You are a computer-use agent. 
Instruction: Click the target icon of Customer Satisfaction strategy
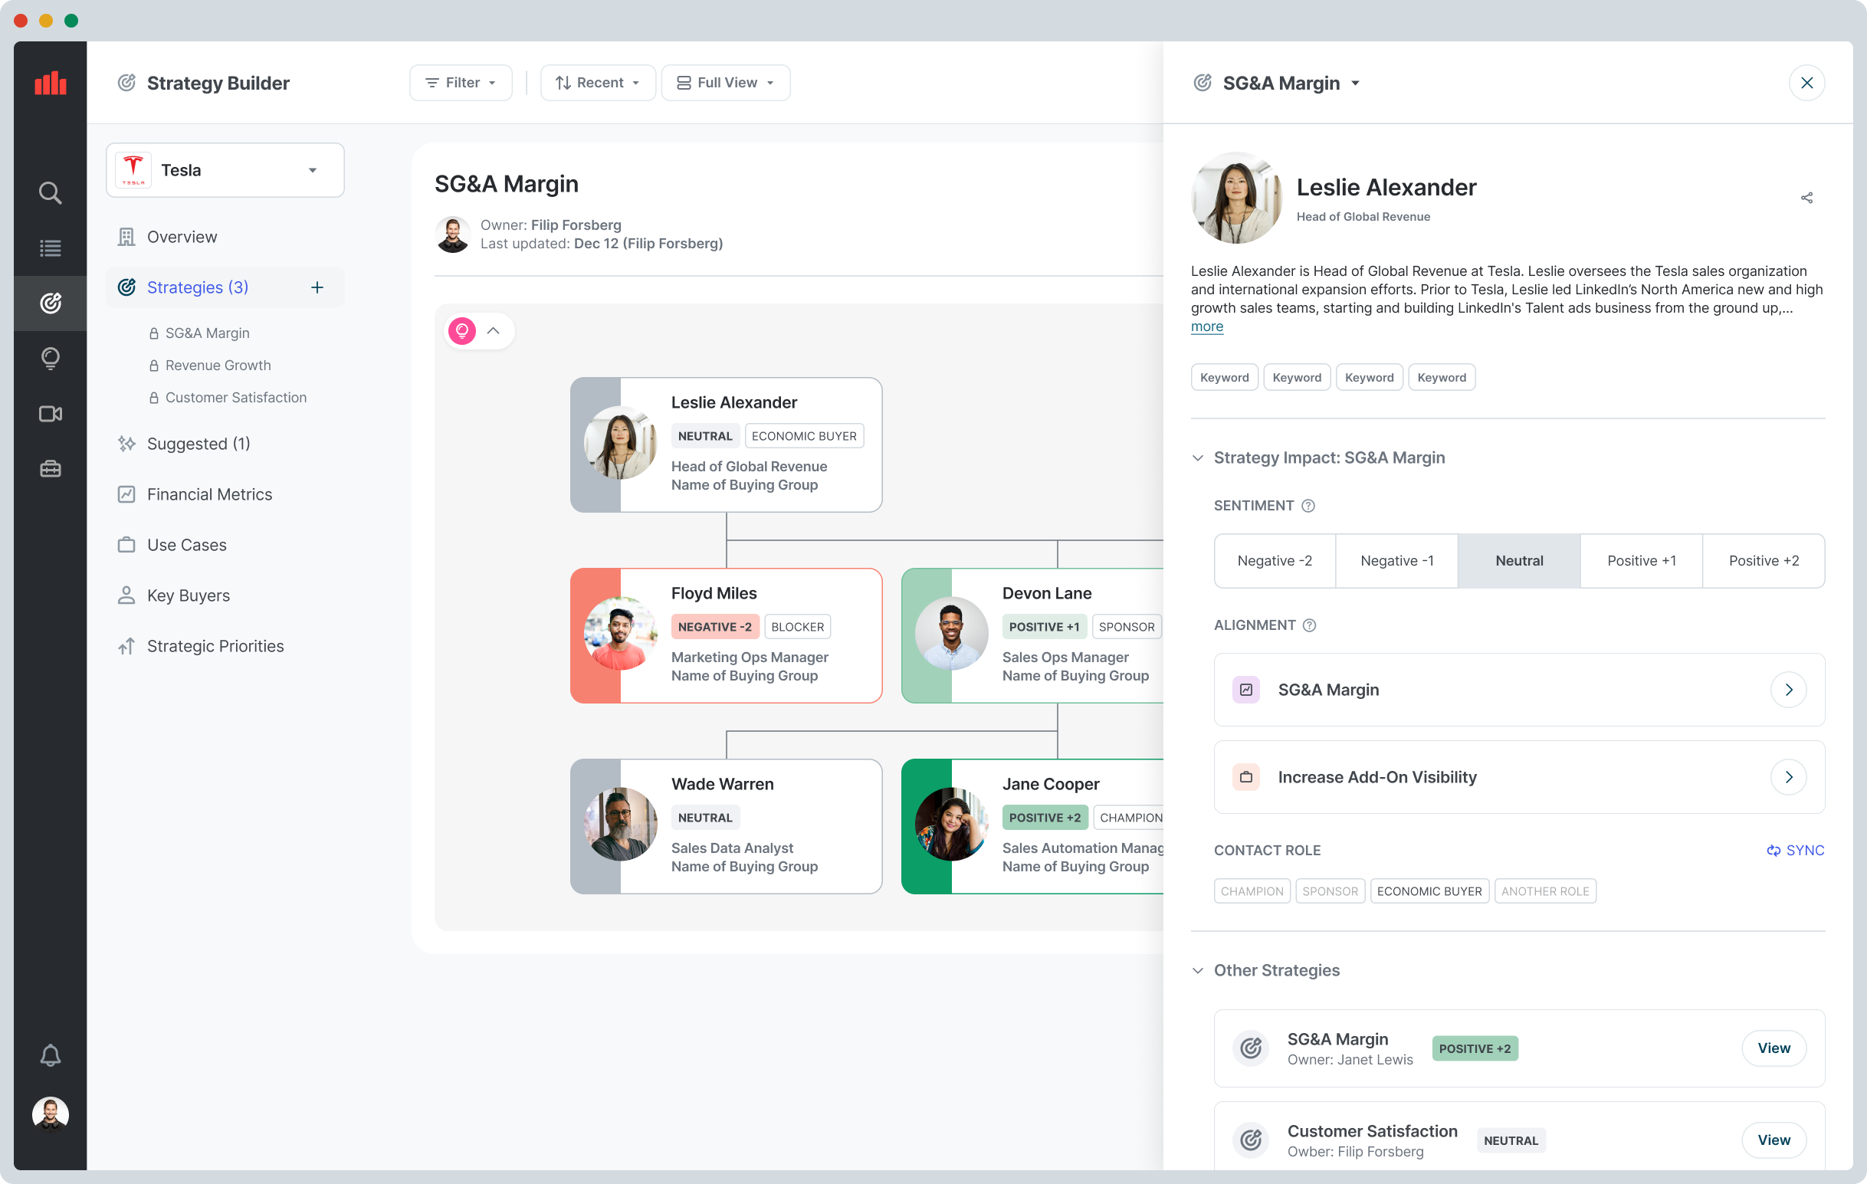[1251, 1140]
